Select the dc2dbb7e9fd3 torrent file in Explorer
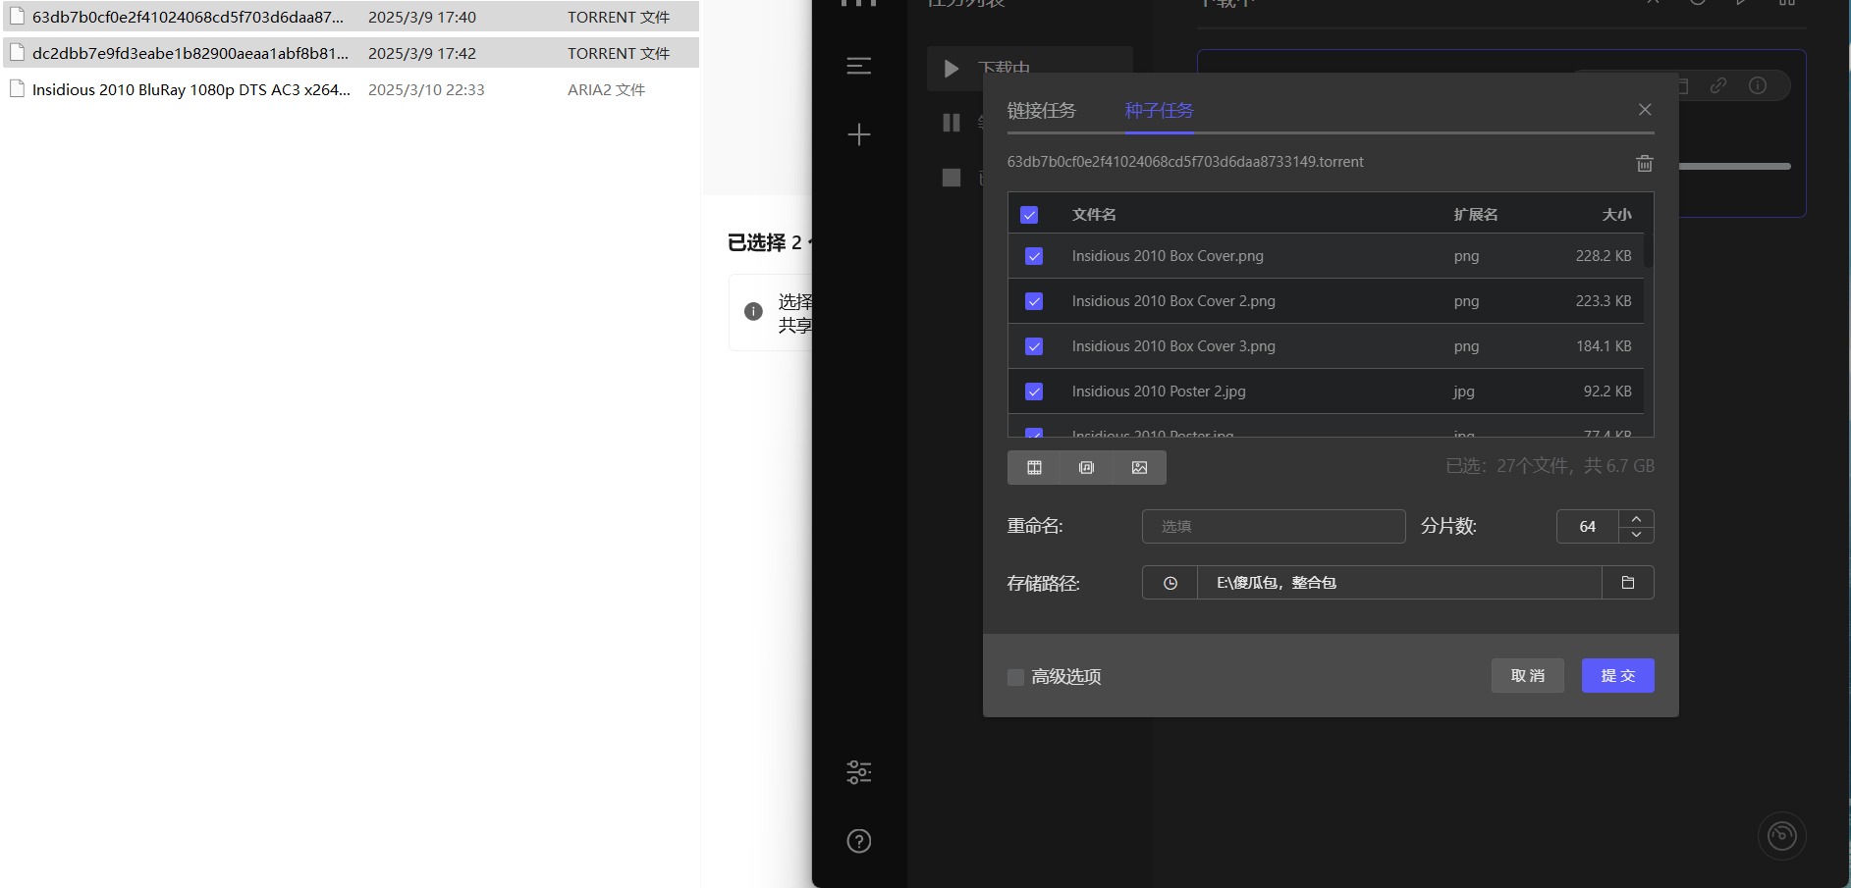 pos(351,53)
